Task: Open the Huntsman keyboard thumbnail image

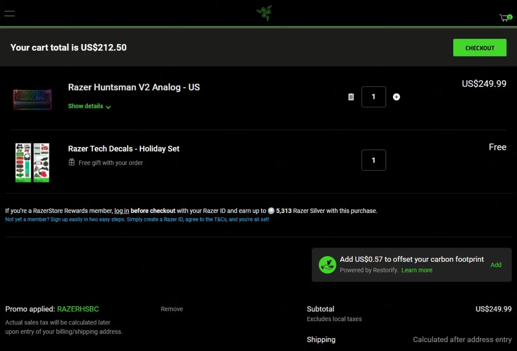Action: coord(32,99)
